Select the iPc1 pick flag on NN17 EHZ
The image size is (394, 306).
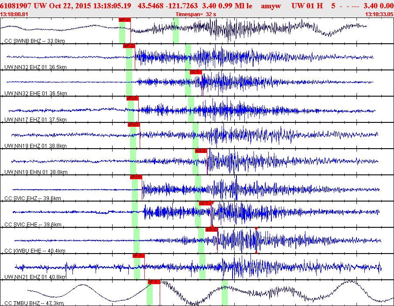pos(133,98)
